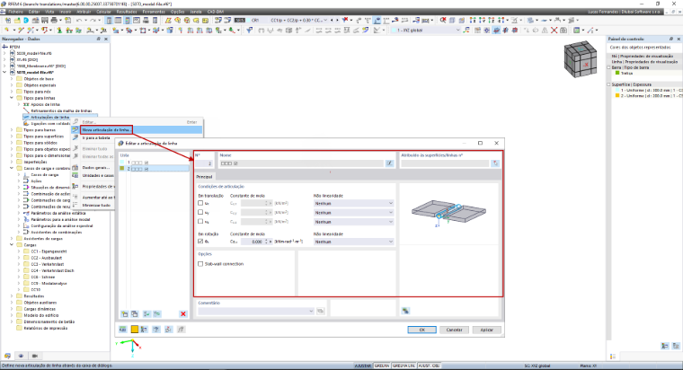
Task: Open the uy Não linearidade dropdown
Action: (353, 213)
